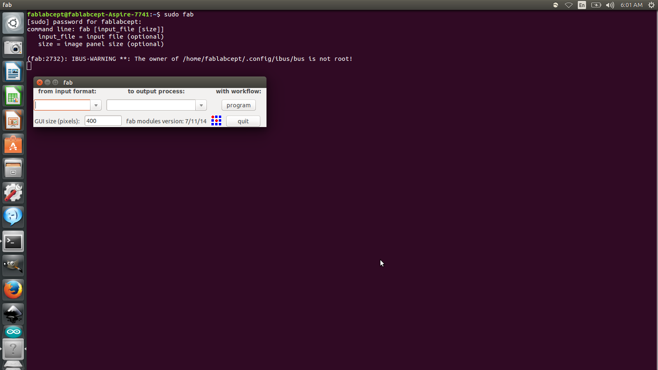The width and height of the screenshot is (658, 370).
Task: Launch Inkscape vector editor icon
Action: [x=13, y=314]
